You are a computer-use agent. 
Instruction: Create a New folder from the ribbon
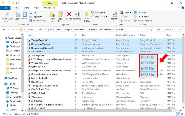tap(87, 17)
